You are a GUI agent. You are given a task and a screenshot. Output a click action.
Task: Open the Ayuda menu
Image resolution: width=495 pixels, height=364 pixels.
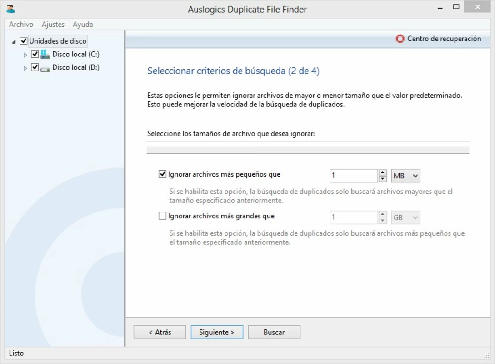coord(83,24)
